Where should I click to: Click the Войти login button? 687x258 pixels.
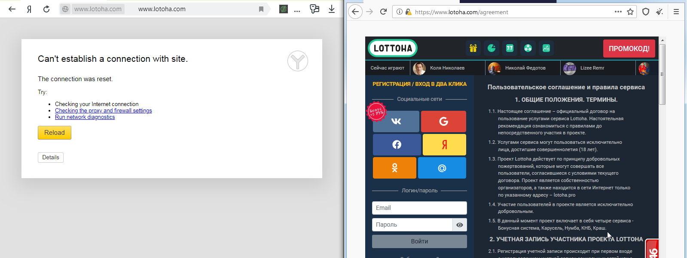coord(419,241)
